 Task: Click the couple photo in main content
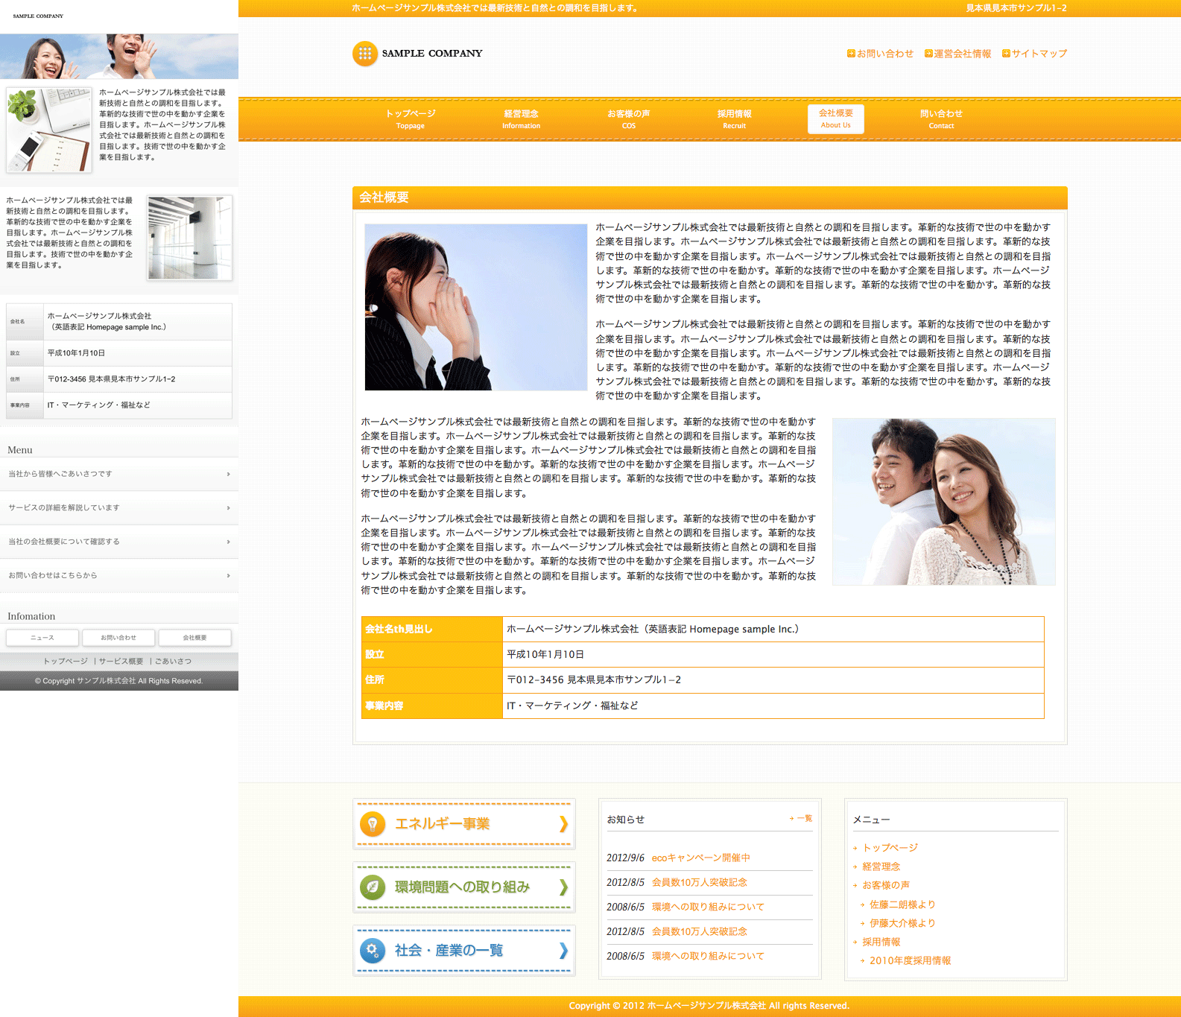click(x=943, y=501)
